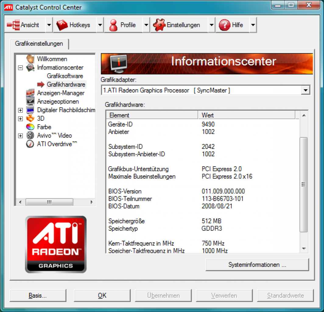Click the Systeminformationen button
This screenshot has height=312, width=324.
[257, 265]
